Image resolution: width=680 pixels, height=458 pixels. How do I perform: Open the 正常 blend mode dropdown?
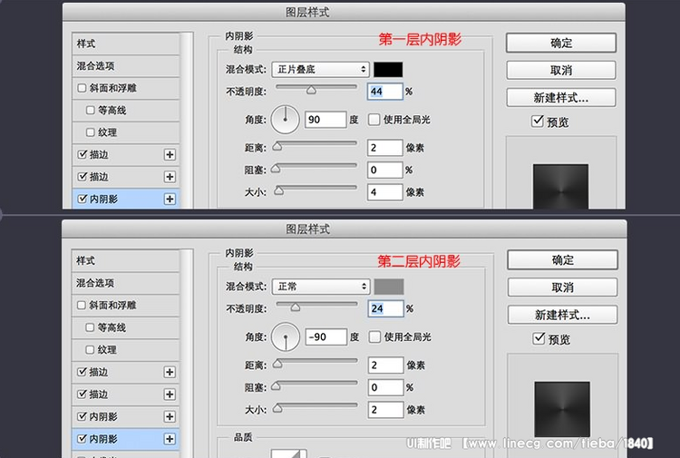(321, 287)
